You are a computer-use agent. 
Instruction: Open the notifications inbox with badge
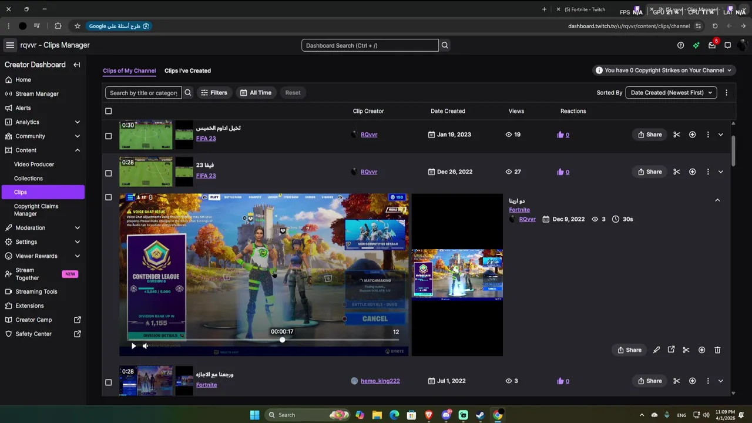[712, 45]
